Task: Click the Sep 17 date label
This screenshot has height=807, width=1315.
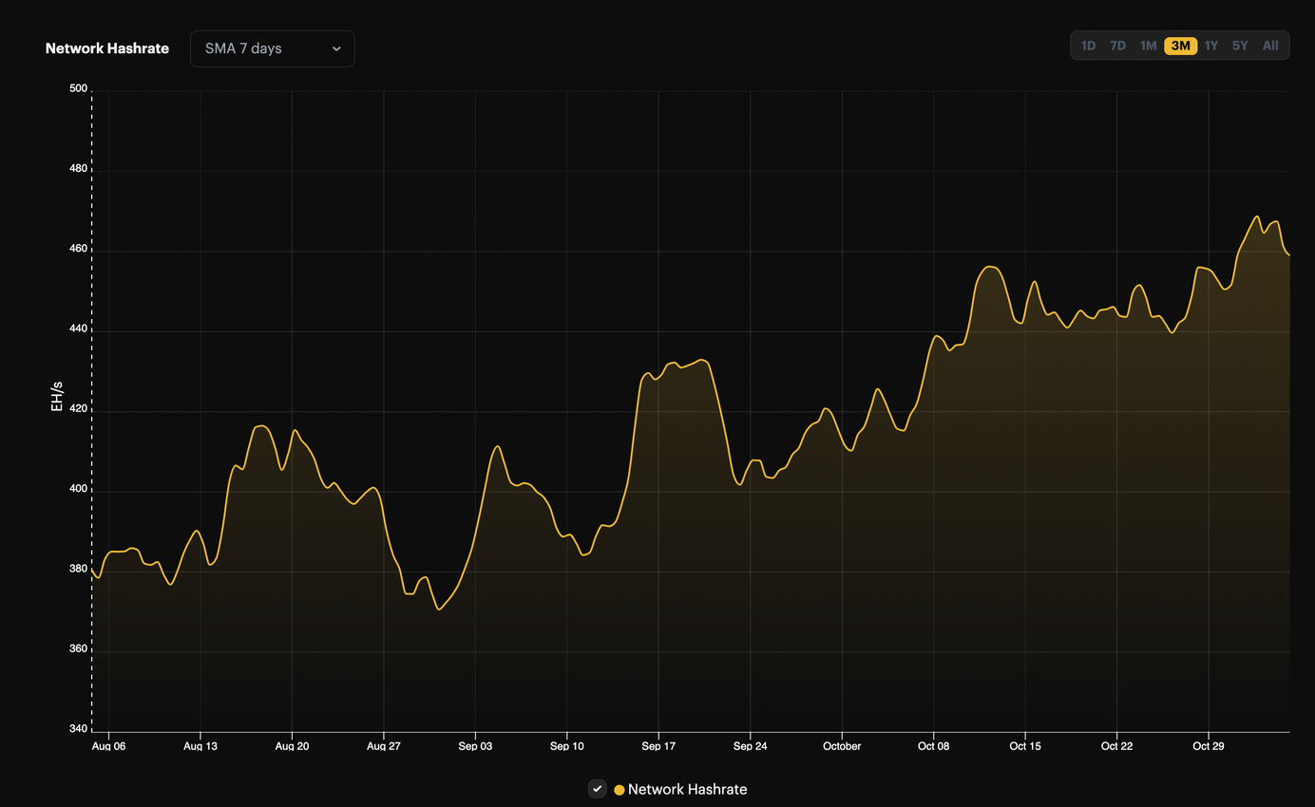Action: [658, 746]
